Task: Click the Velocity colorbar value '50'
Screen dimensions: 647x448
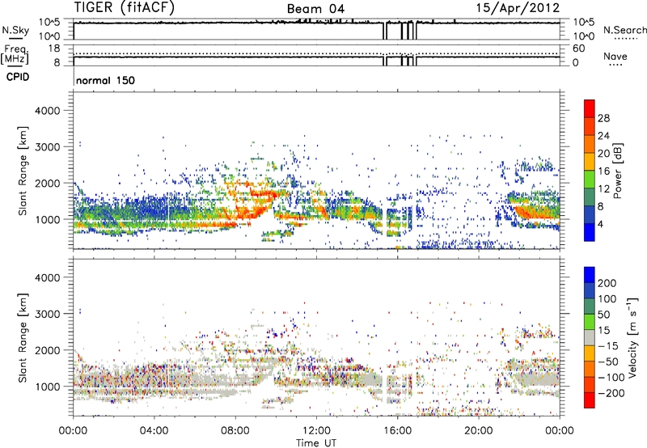Action: [604, 315]
